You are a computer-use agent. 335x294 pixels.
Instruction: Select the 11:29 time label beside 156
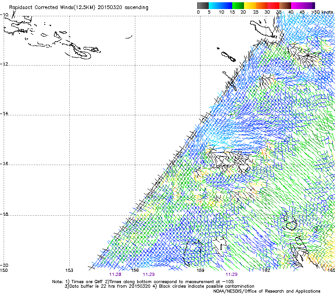pyautogui.click(x=148, y=275)
